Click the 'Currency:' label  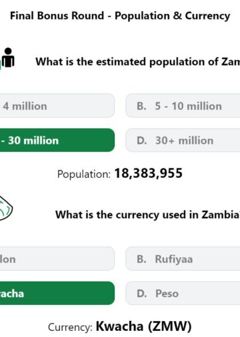tap(70, 328)
